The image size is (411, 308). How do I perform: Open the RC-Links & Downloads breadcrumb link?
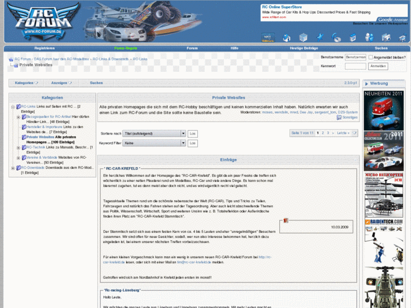[x=110, y=59]
